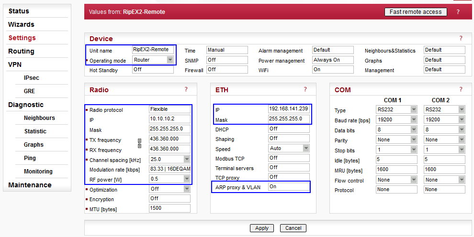The image size is (474, 237).
Task: Open the Alarm management field
Action: (333, 50)
